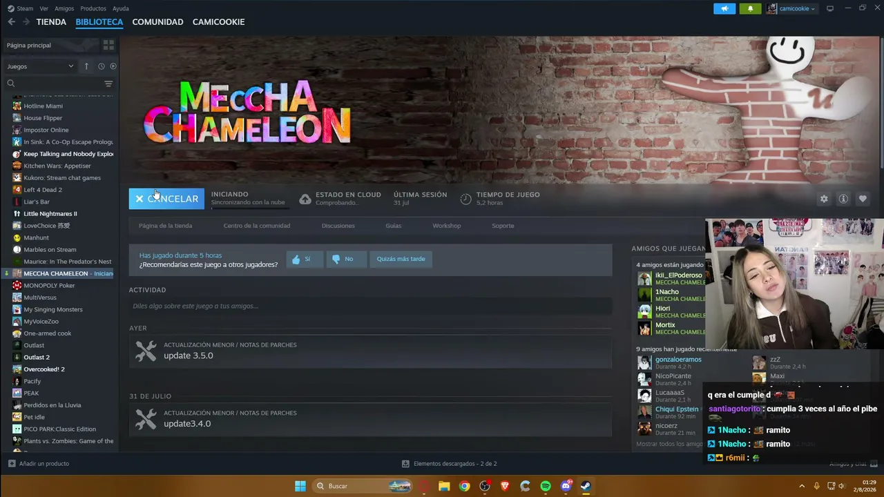Open Soporte link
Screen dimensions: 884x497
[x=503, y=226]
